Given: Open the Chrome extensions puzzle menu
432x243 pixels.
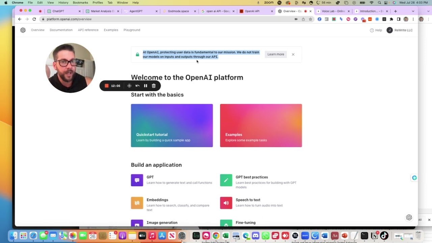Looking at the screenshot, I should click(x=391, y=19).
